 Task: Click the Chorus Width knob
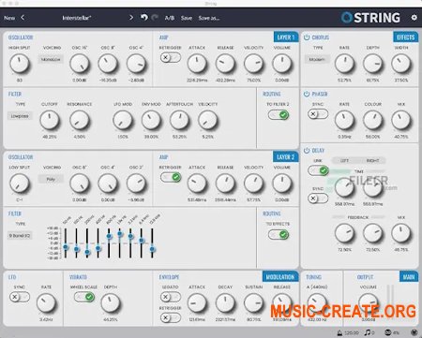tap(401, 64)
